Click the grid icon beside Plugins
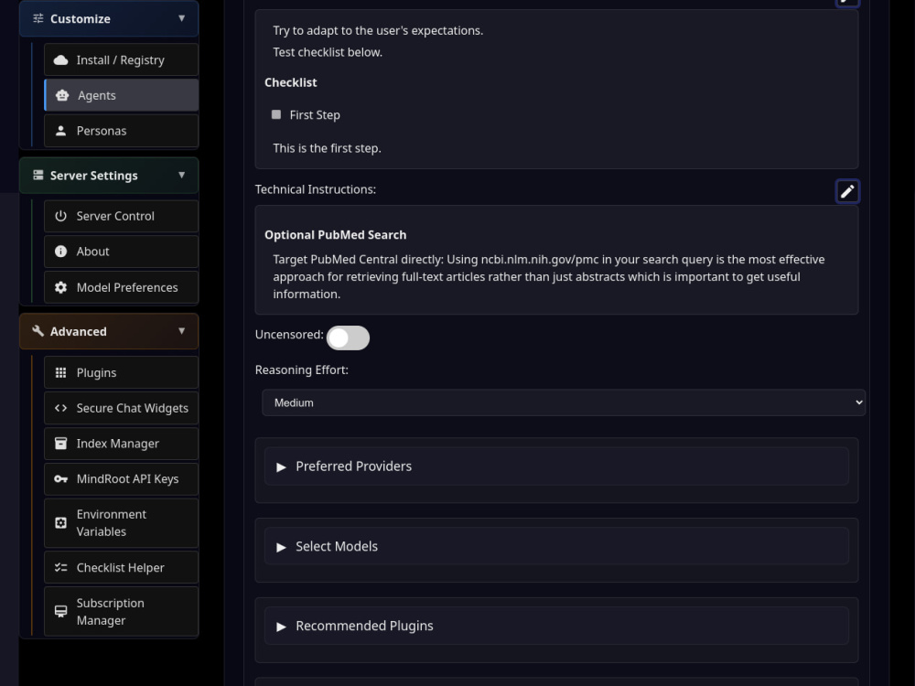 point(60,373)
